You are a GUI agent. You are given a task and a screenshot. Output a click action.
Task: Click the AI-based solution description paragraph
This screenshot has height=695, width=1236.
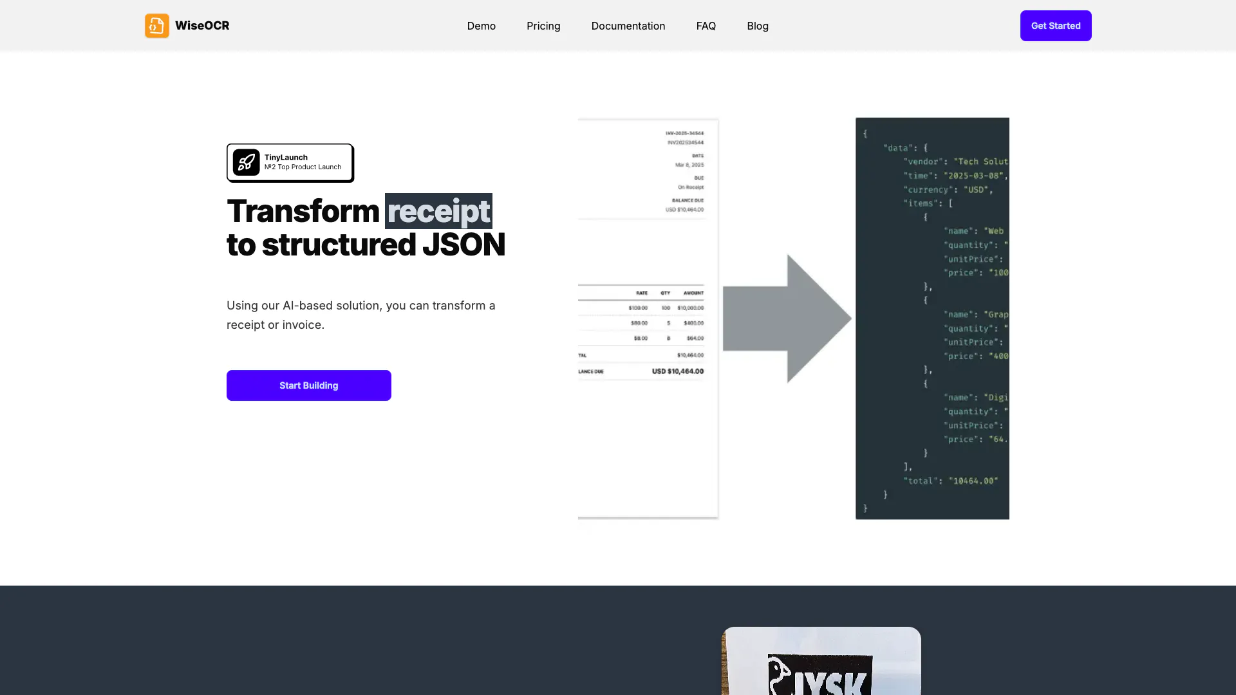(x=360, y=315)
